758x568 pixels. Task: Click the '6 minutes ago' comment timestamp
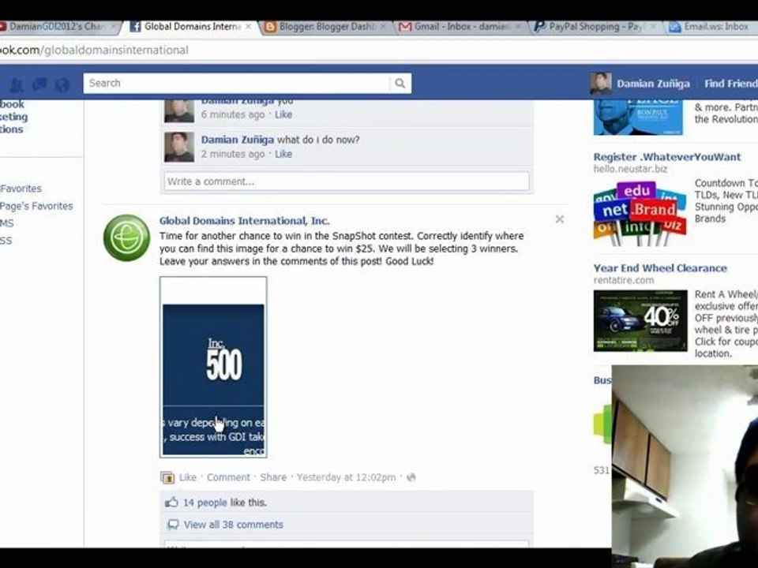[x=233, y=114]
